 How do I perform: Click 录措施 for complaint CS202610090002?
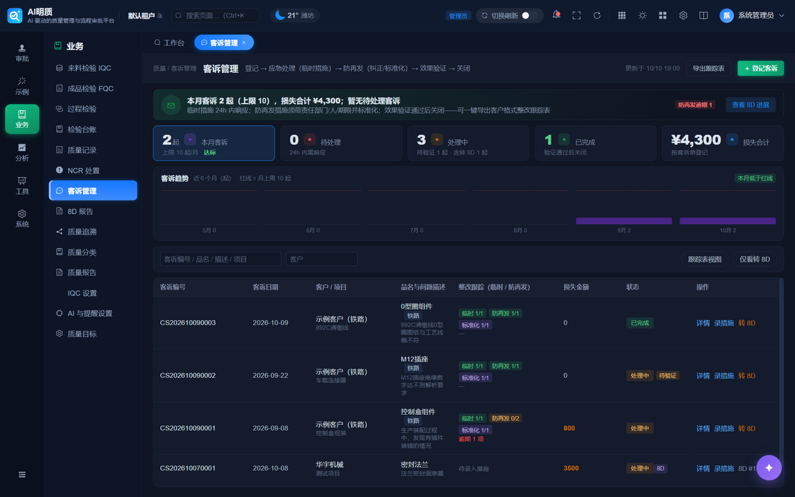pyautogui.click(x=724, y=376)
